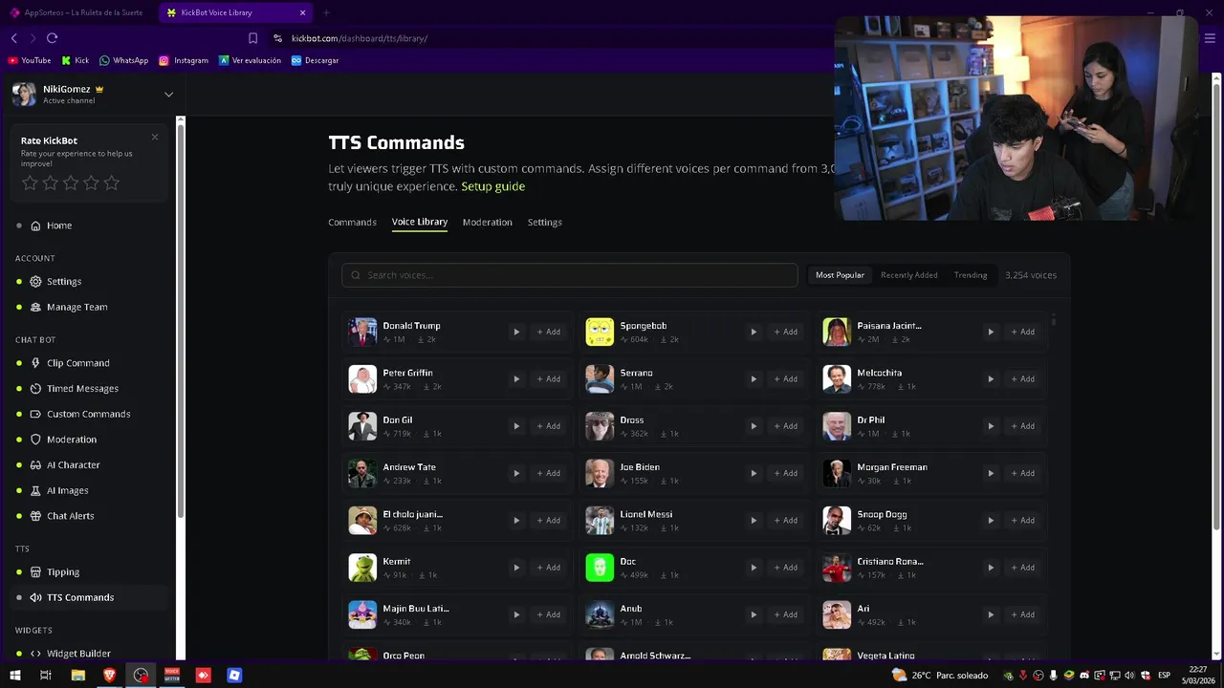
Task: Open the weather widget on taskbar
Action: [x=940, y=676]
